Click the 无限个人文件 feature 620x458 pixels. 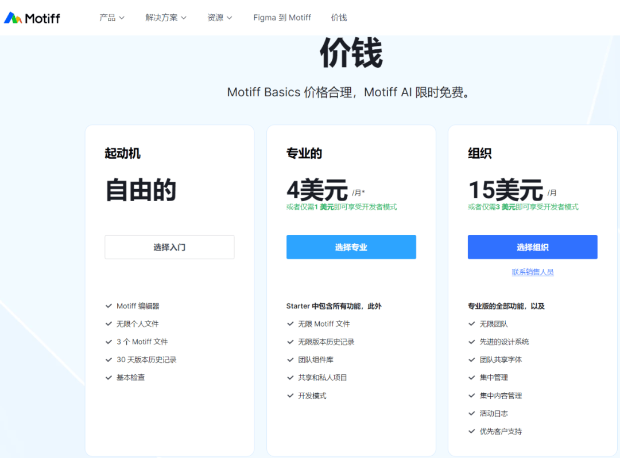pos(138,324)
